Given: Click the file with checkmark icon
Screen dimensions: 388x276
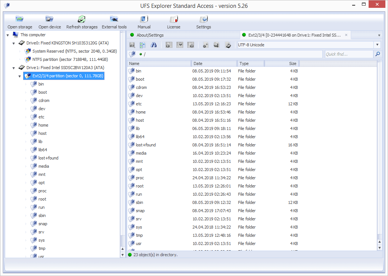Looking at the screenshot, I should (206, 45).
